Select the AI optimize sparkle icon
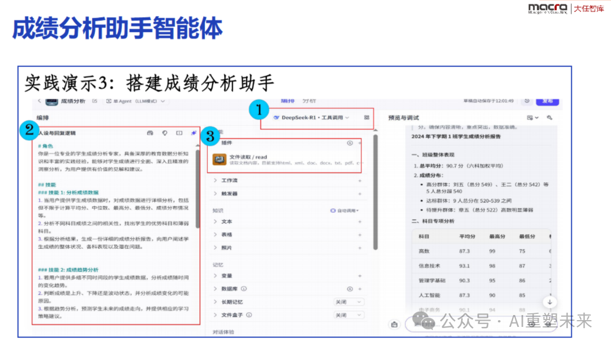Screen dimensions: 611x345 193,132
